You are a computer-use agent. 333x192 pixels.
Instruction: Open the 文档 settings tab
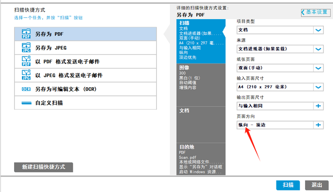[201, 124]
